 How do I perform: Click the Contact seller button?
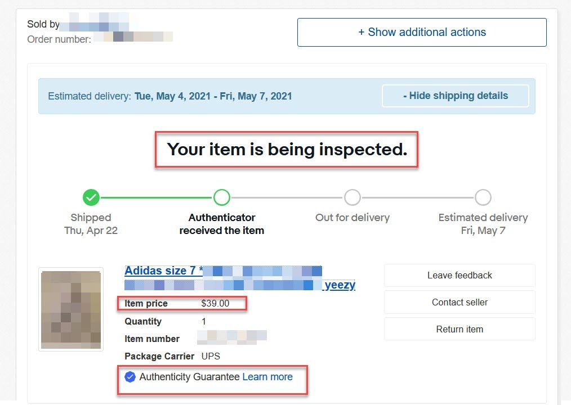click(460, 303)
